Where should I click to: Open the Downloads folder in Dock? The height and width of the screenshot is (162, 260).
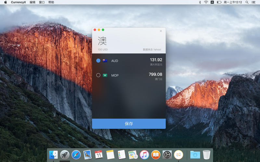coord(195,155)
